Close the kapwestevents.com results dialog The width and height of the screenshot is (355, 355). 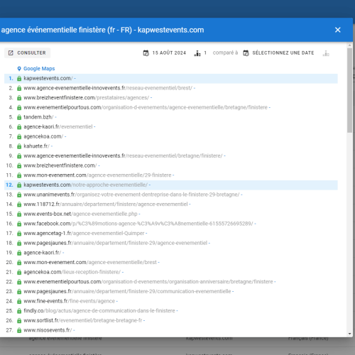338,30
